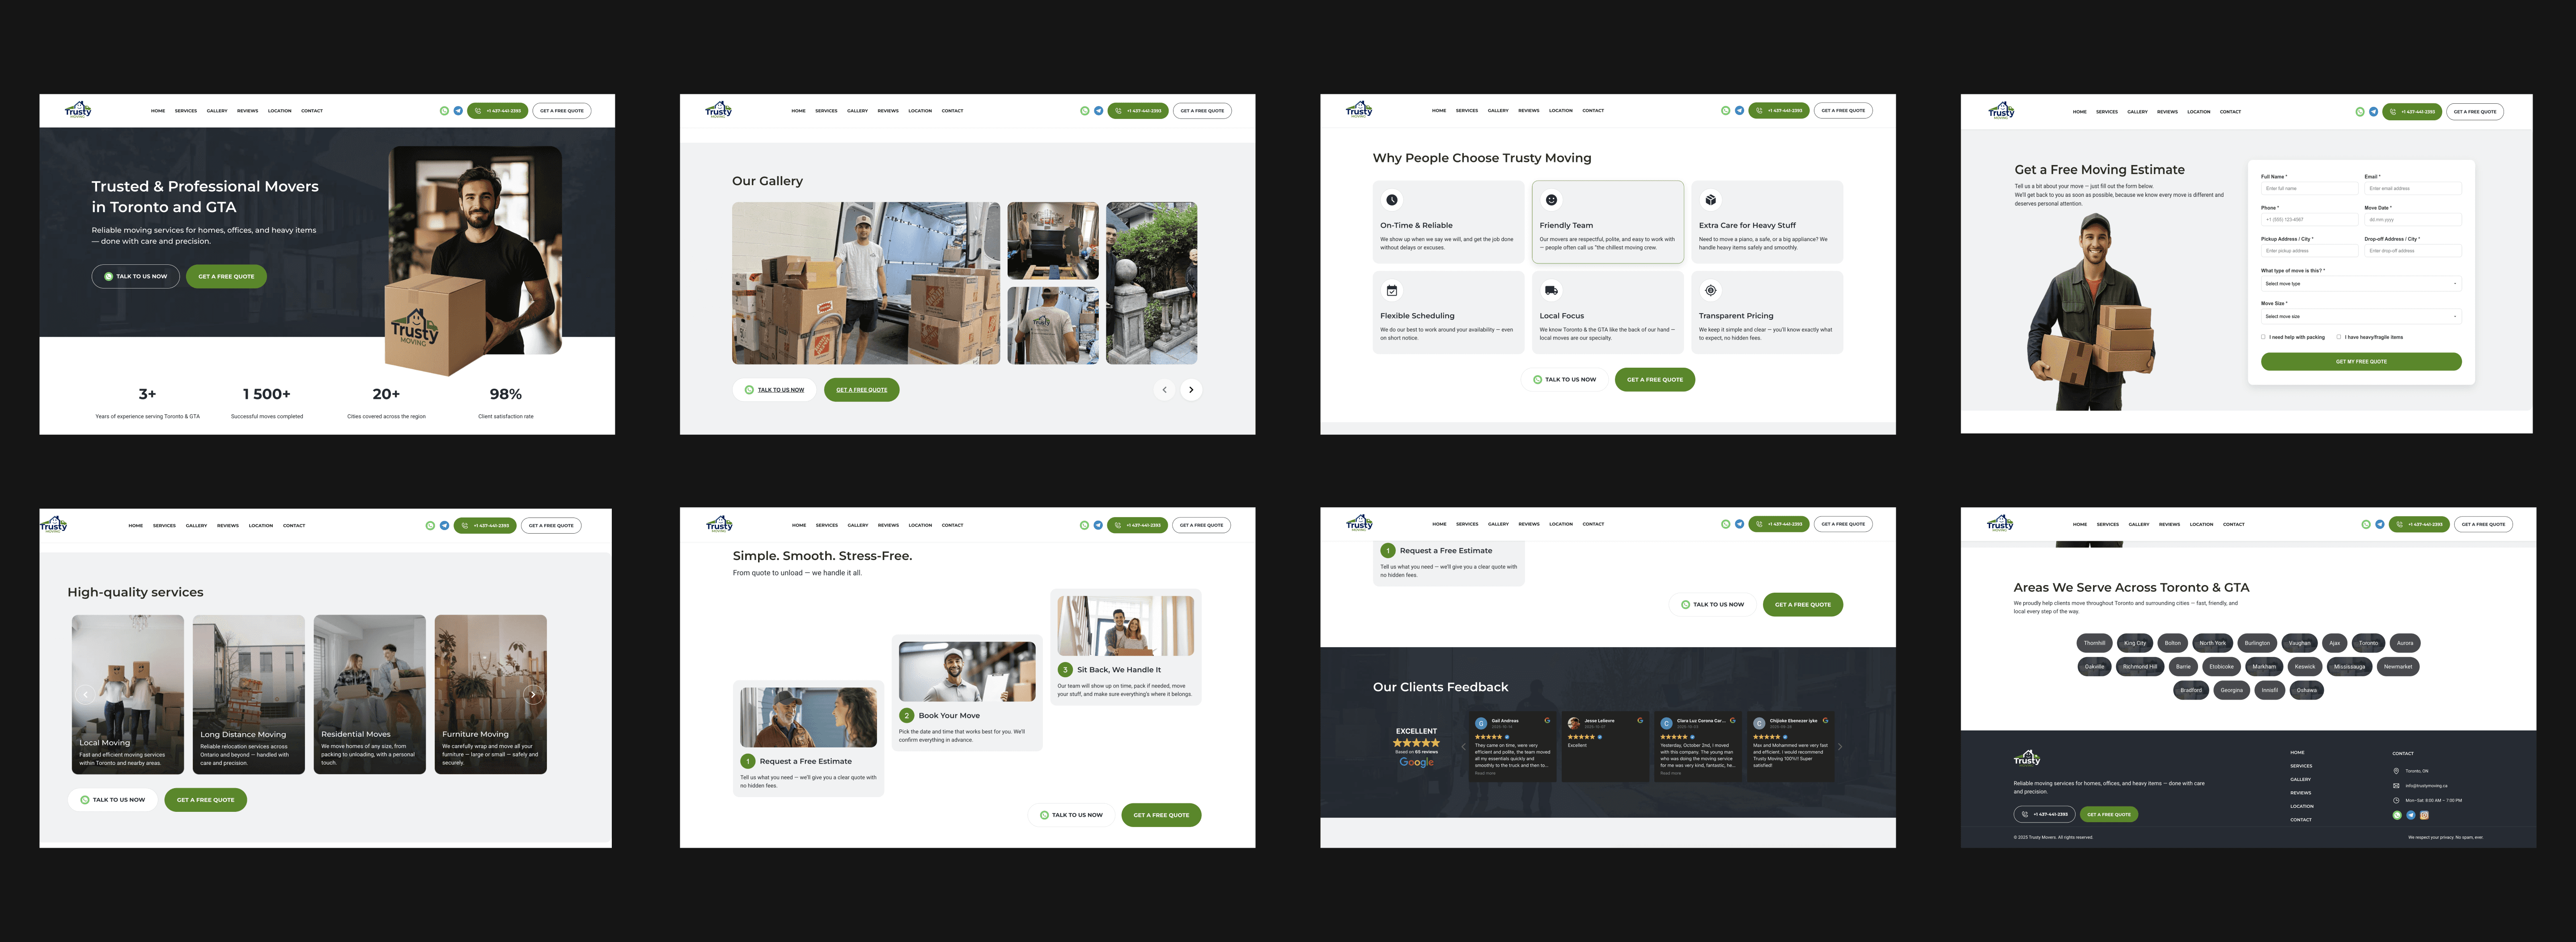Click the previous arrow on the High-quality services carousel
This screenshot has width=2576, height=942.
pos(86,694)
